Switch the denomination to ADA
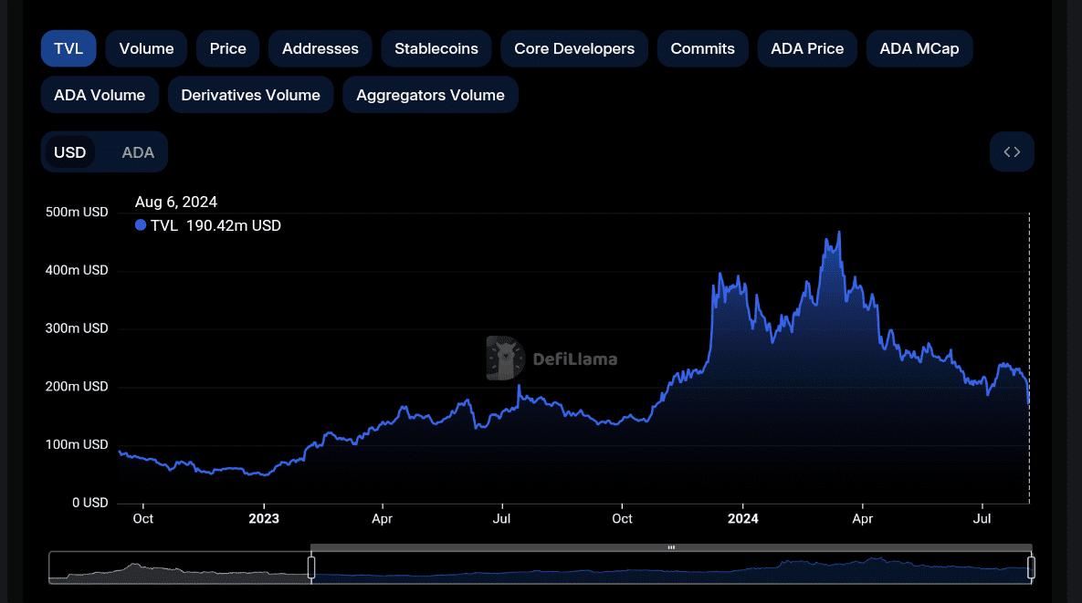 point(138,151)
